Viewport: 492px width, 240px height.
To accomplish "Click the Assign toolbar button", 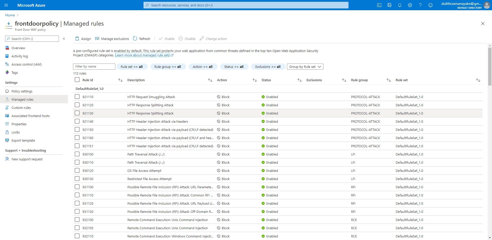I will (83, 39).
